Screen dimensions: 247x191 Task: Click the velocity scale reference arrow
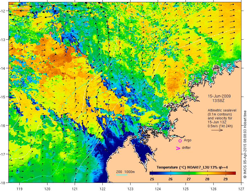217,130
